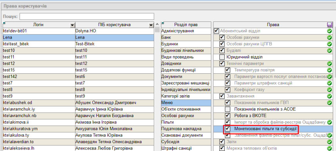Select the Банк rights section
Viewport: 336px width, 151px height.
coord(186,37)
